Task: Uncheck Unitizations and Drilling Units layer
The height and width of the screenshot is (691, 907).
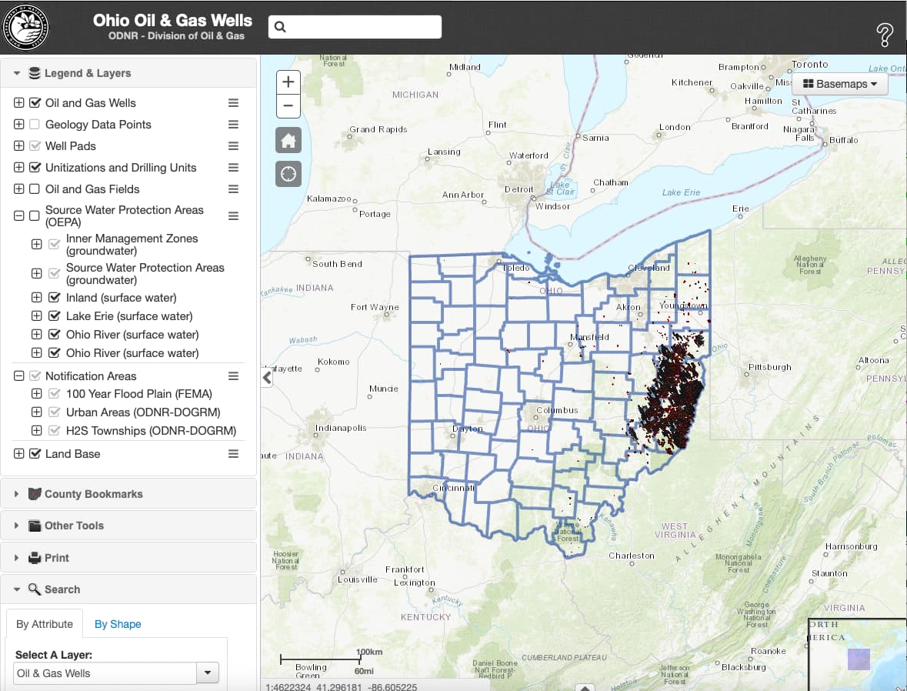Action: point(35,167)
